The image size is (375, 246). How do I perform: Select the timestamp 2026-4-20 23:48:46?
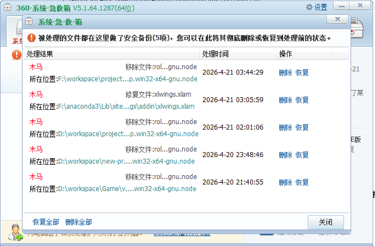pyautogui.click(x=233, y=155)
